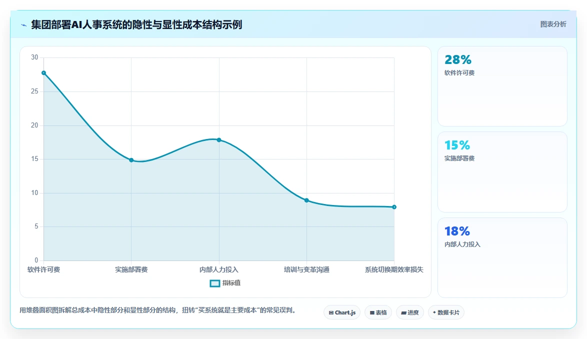Click the chart title 集团部署AI人事系统的隐性与显性成本结构示例
This screenshot has width=587, height=339.
(136, 24)
